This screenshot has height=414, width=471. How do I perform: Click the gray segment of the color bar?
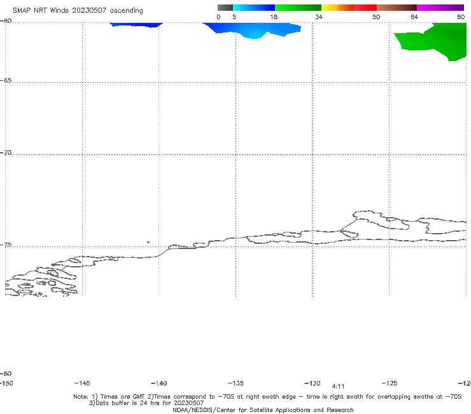point(225,8)
